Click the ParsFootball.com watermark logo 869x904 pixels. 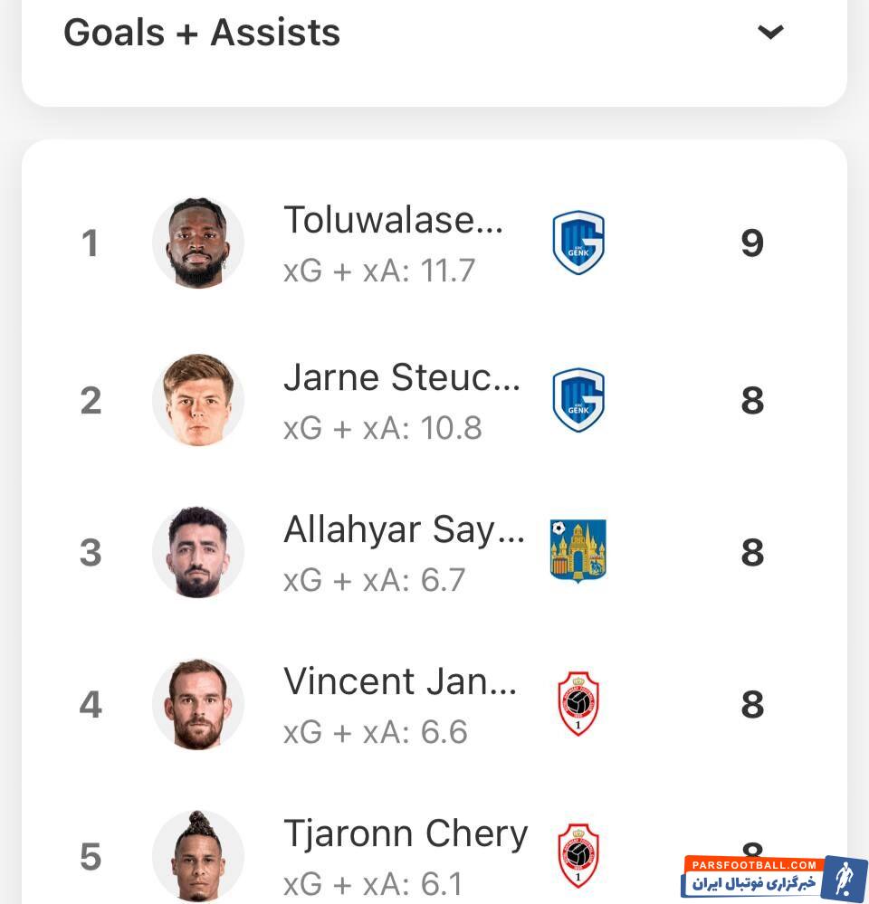pyautogui.click(x=774, y=878)
